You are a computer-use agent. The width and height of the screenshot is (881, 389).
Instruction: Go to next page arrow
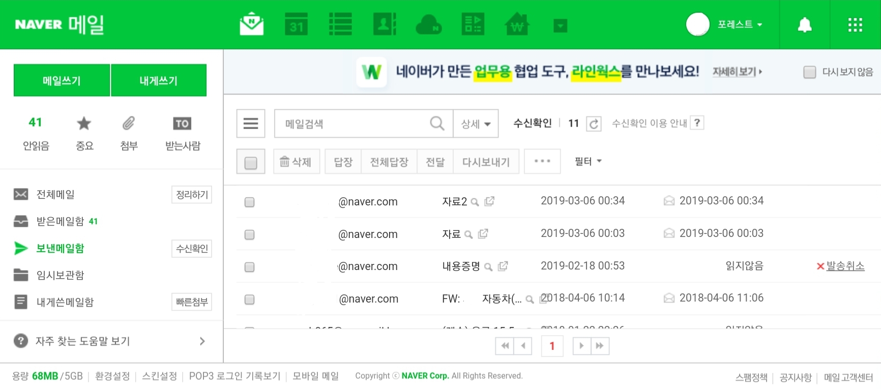(x=581, y=346)
